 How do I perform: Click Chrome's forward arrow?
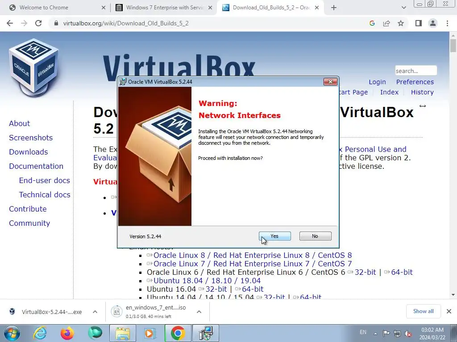pyautogui.click(x=24, y=23)
